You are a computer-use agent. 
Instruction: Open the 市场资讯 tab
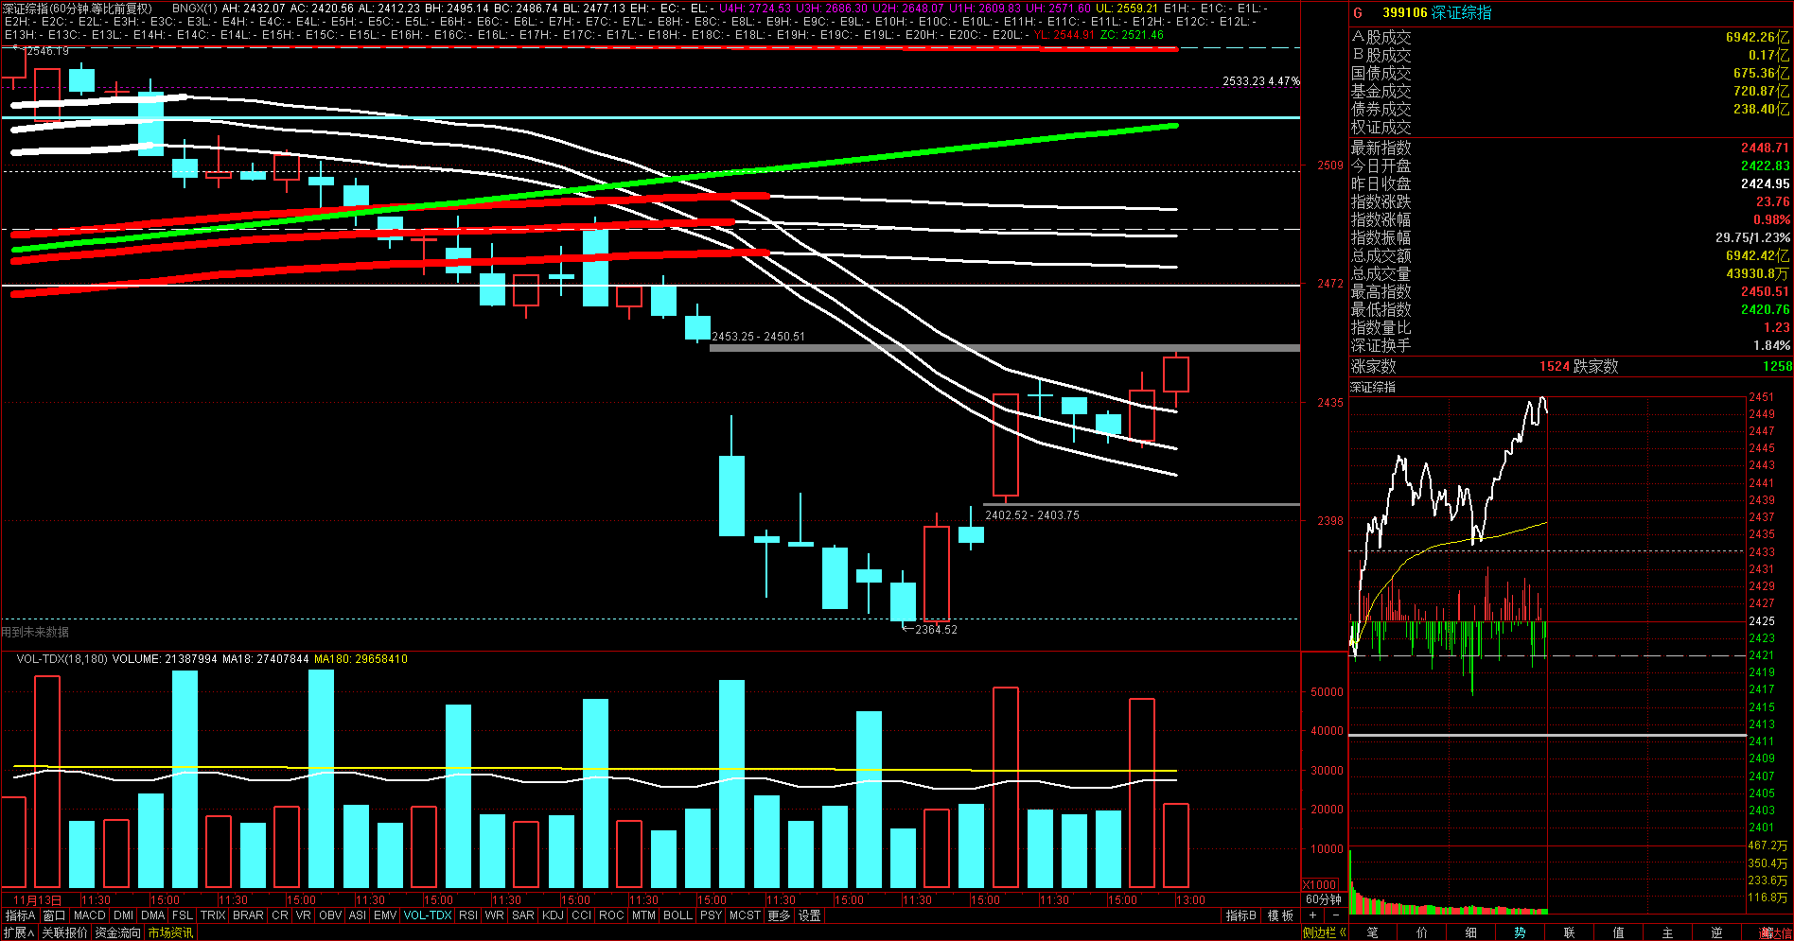pos(170,932)
